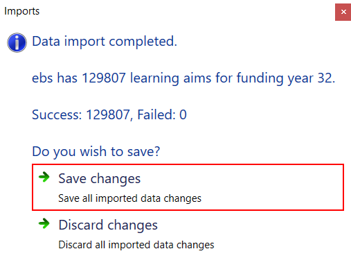The image size is (351, 258).
Task: Click the word 'ebs' in the message
Action: click(x=43, y=78)
